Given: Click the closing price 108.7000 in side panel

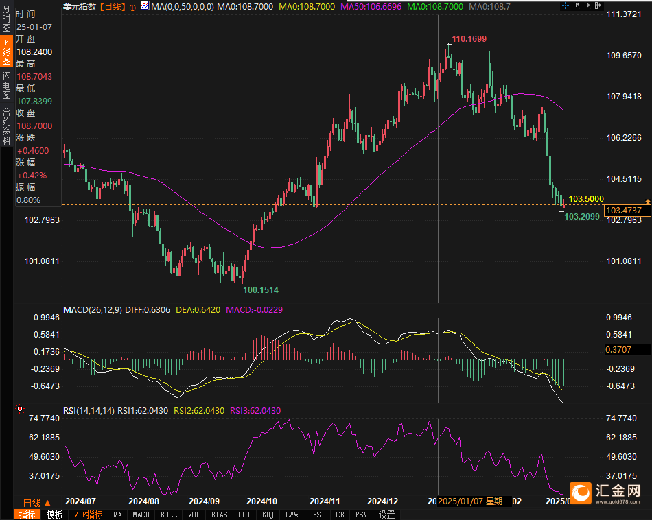Looking at the screenshot, I should (x=34, y=126).
